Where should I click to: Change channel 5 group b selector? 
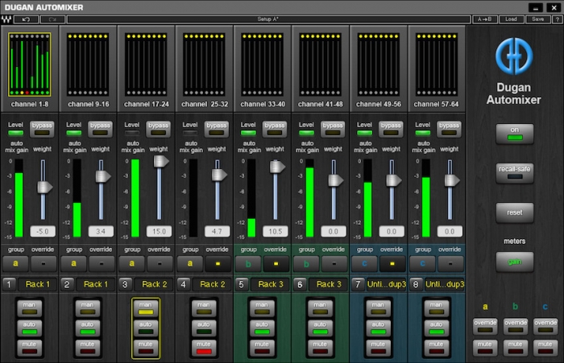point(248,263)
